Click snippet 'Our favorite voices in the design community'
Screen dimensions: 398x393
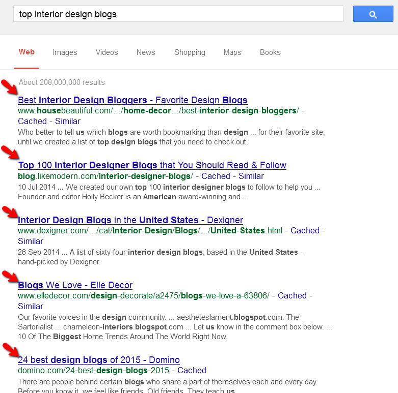[x=175, y=327]
